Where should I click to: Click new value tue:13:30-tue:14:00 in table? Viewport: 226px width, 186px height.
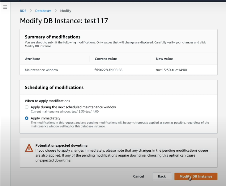[171, 70]
